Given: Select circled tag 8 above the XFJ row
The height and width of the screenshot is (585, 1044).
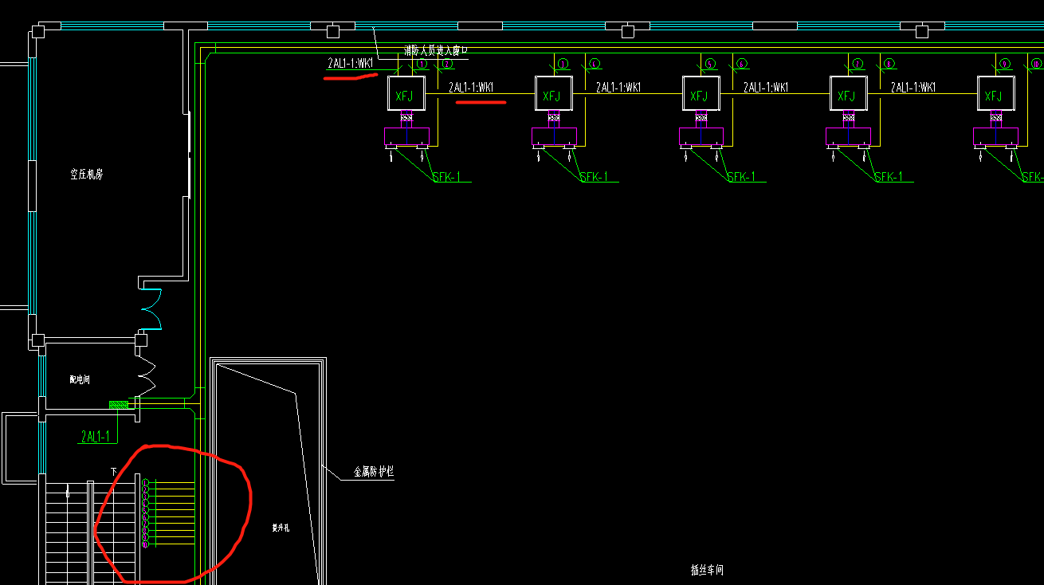Looking at the screenshot, I should pos(889,64).
